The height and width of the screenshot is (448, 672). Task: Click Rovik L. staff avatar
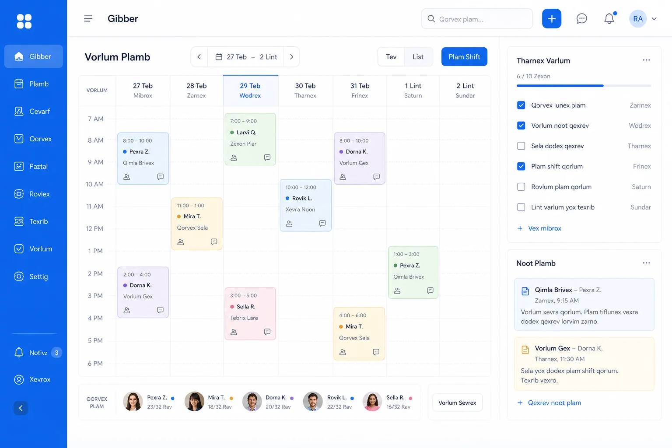(313, 402)
